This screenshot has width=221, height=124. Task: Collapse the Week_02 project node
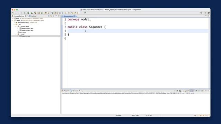[12, 21]
